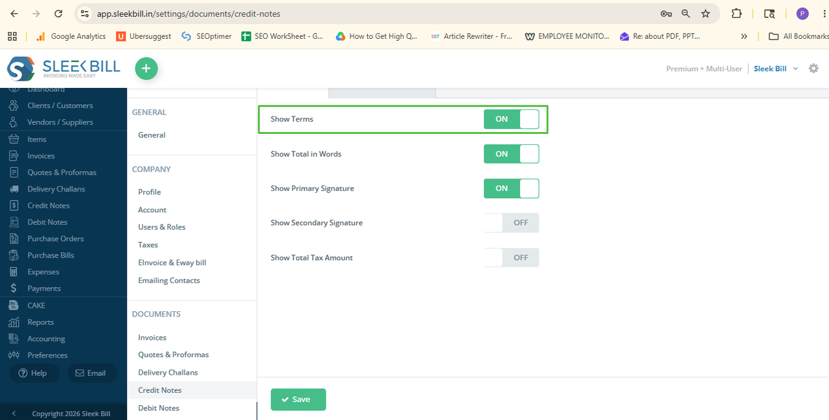
Task: Open Profile under Company settings
Action: [x=150, y=192]
